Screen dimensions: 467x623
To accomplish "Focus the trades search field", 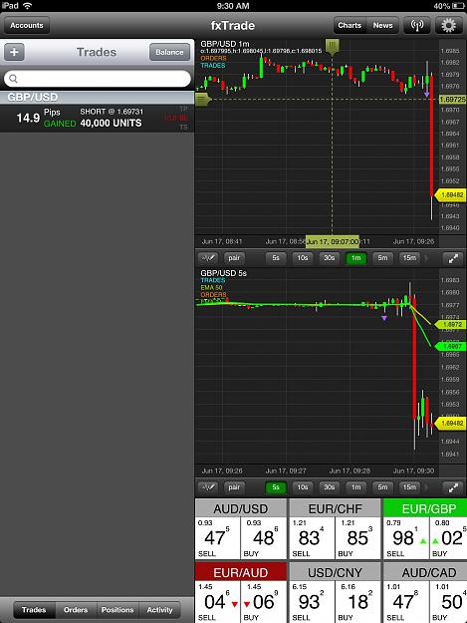I will 98,79.
